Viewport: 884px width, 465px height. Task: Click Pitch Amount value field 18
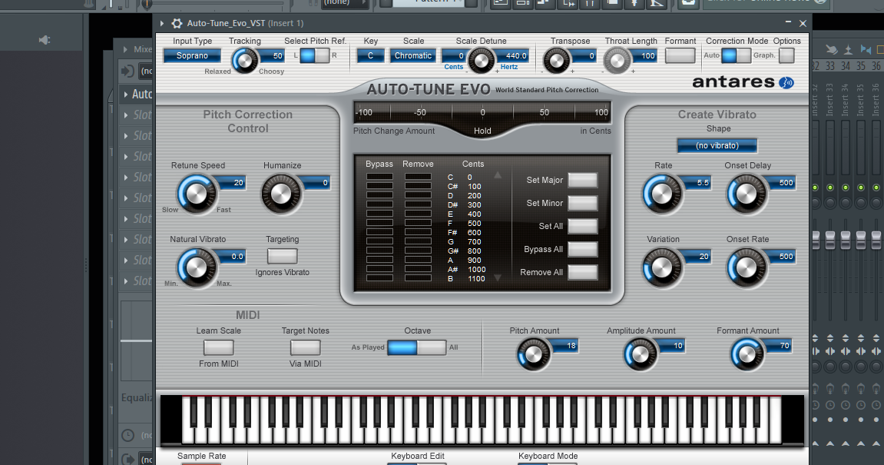(x=565, y=345)
